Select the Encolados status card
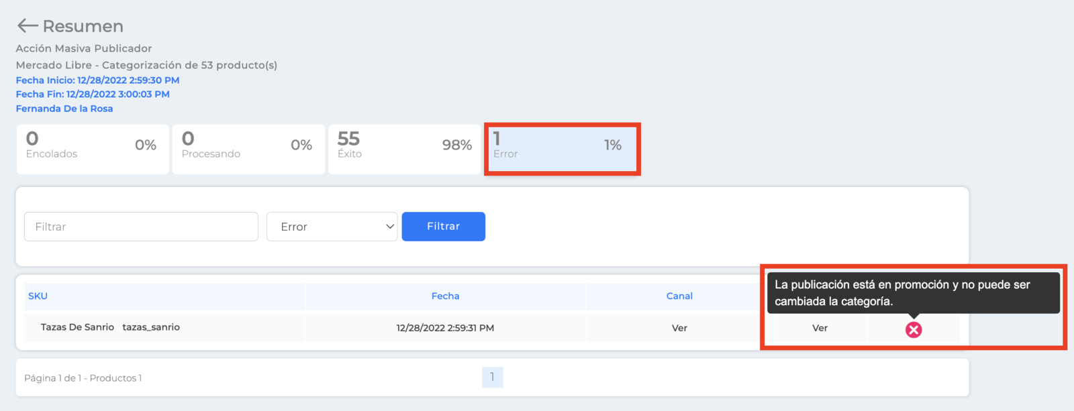The image size is (1074, 411). 93,149
